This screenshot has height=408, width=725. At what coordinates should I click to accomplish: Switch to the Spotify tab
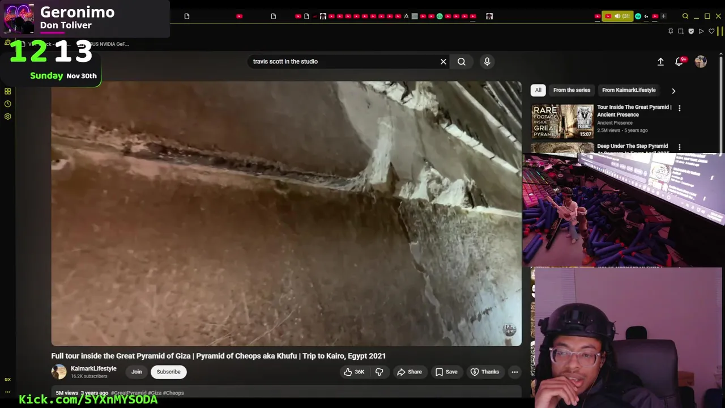coord(440,16)
